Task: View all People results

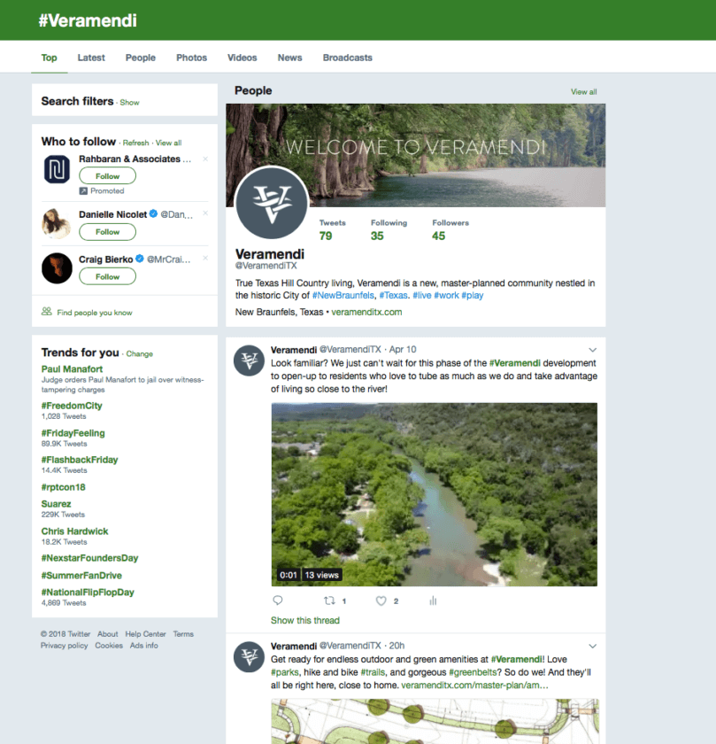Action: pyautogui.click(x=584, y=91)
